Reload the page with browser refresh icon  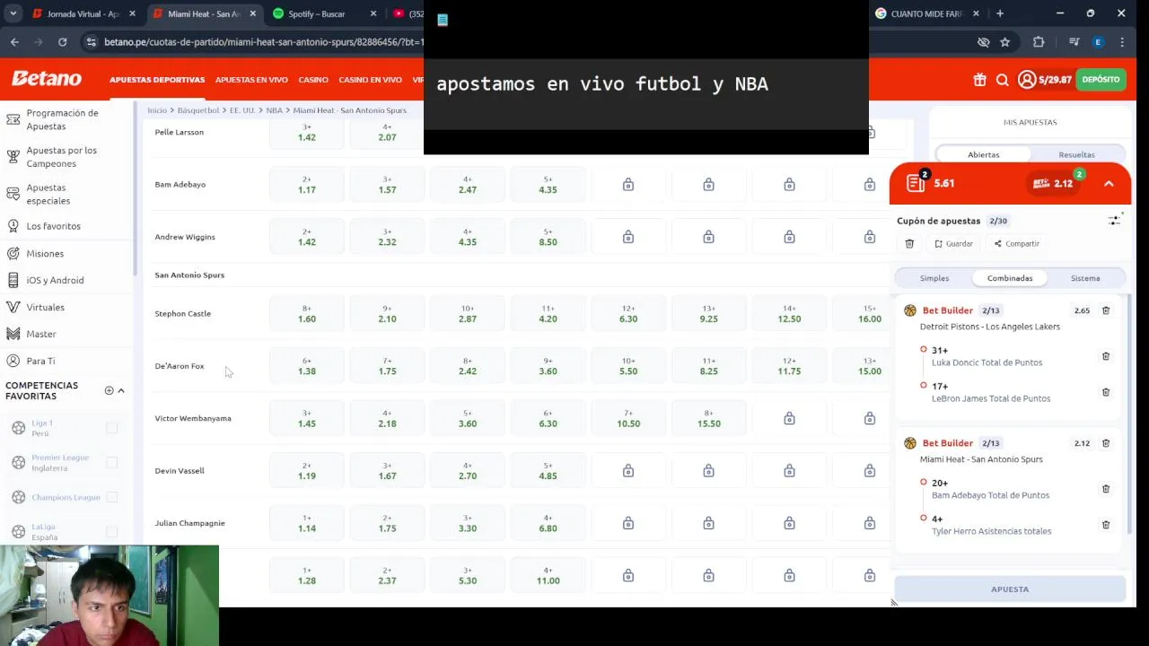point(62,42)
